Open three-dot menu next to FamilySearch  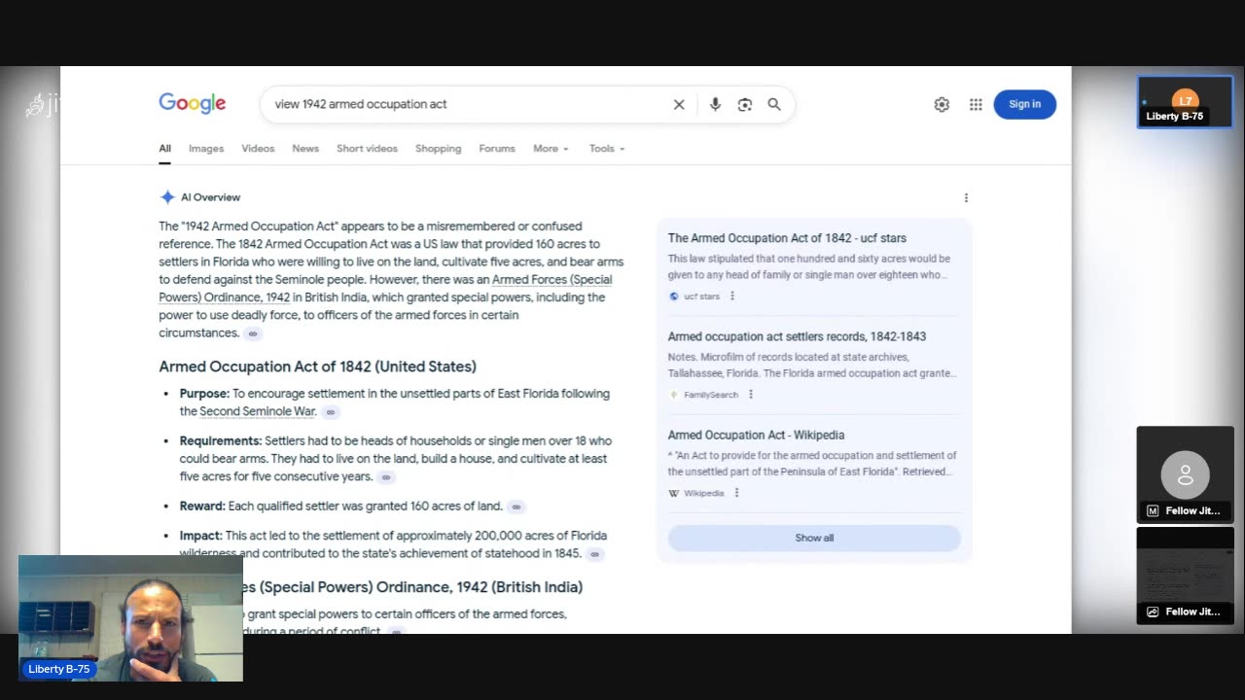[x=751, y=395]
